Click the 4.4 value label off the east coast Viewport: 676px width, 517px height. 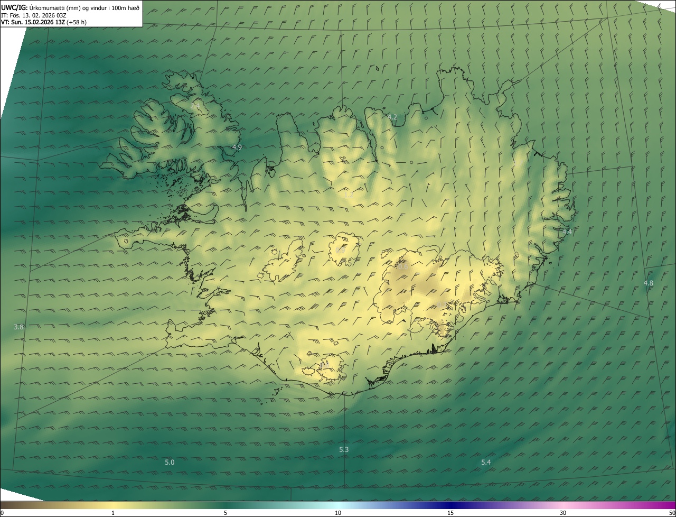567,232
